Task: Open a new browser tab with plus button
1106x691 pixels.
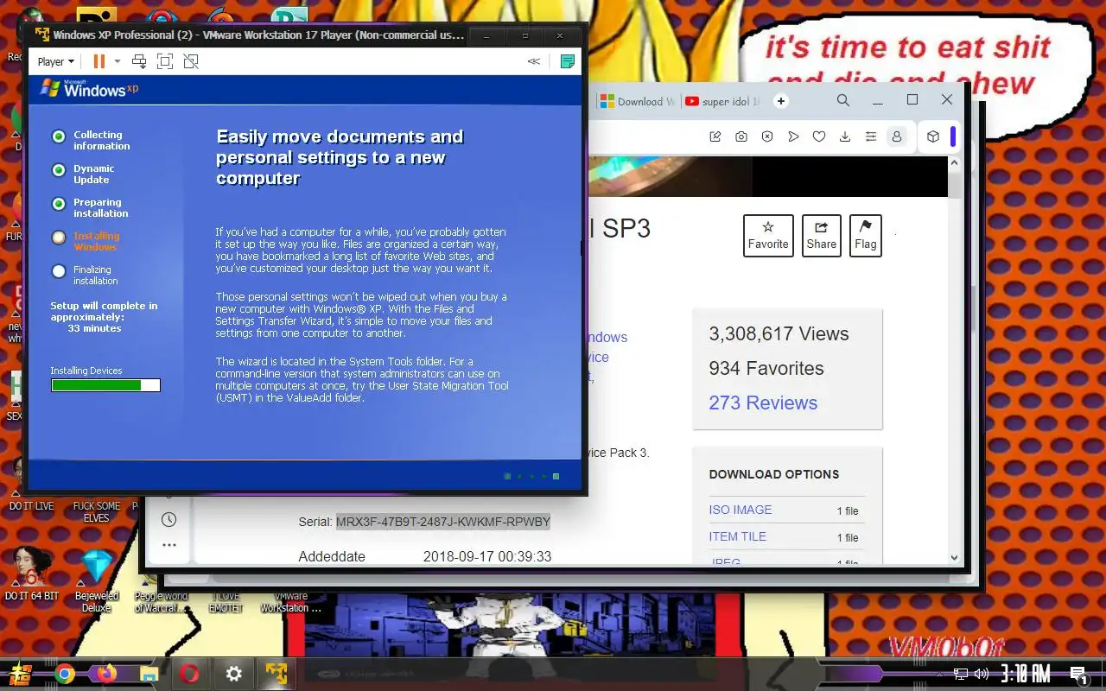Action: [781, 101]
